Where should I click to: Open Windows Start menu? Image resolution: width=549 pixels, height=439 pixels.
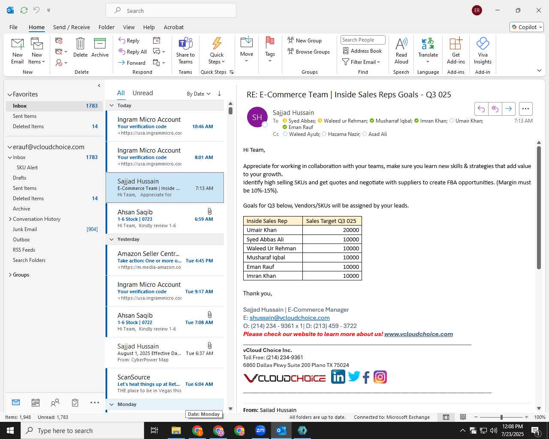point(10,430)
